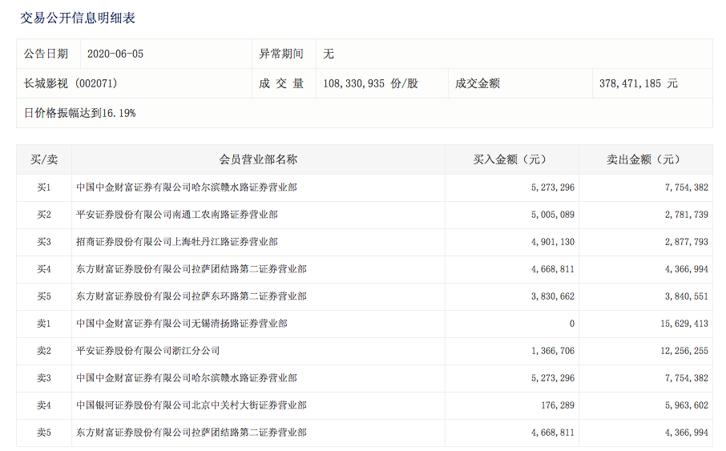Viewport: 726px width, 451px height.
Task: Select the 卖1 row label
Action: point(44,324)
